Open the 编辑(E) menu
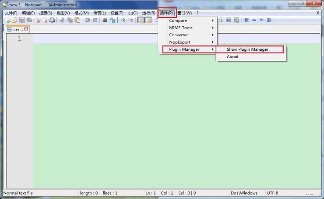324x199 pixels. click(x=28, y=13)
